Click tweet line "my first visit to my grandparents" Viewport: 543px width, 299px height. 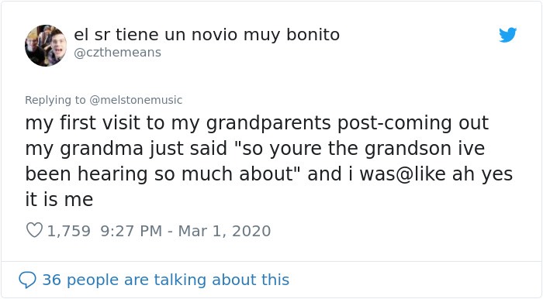tap(178, 123)
